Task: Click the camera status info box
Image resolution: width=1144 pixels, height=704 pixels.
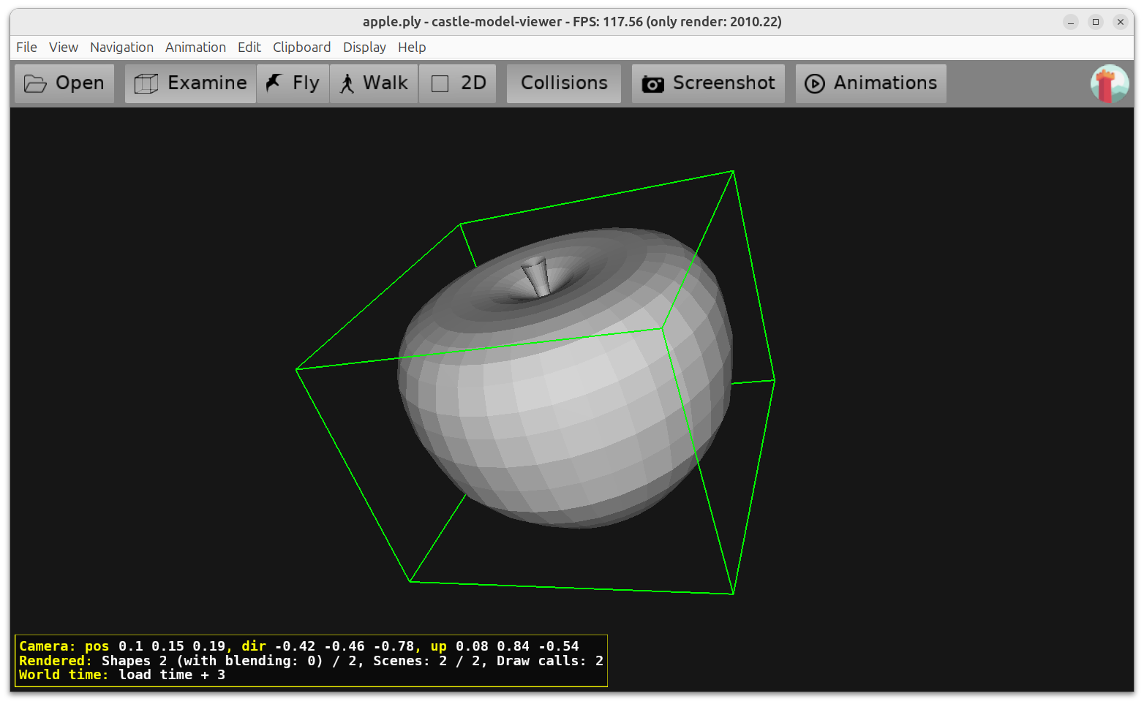Action: (x=311, y=661)
